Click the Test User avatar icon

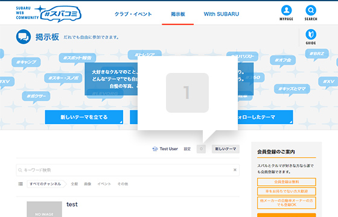(155, 149)
